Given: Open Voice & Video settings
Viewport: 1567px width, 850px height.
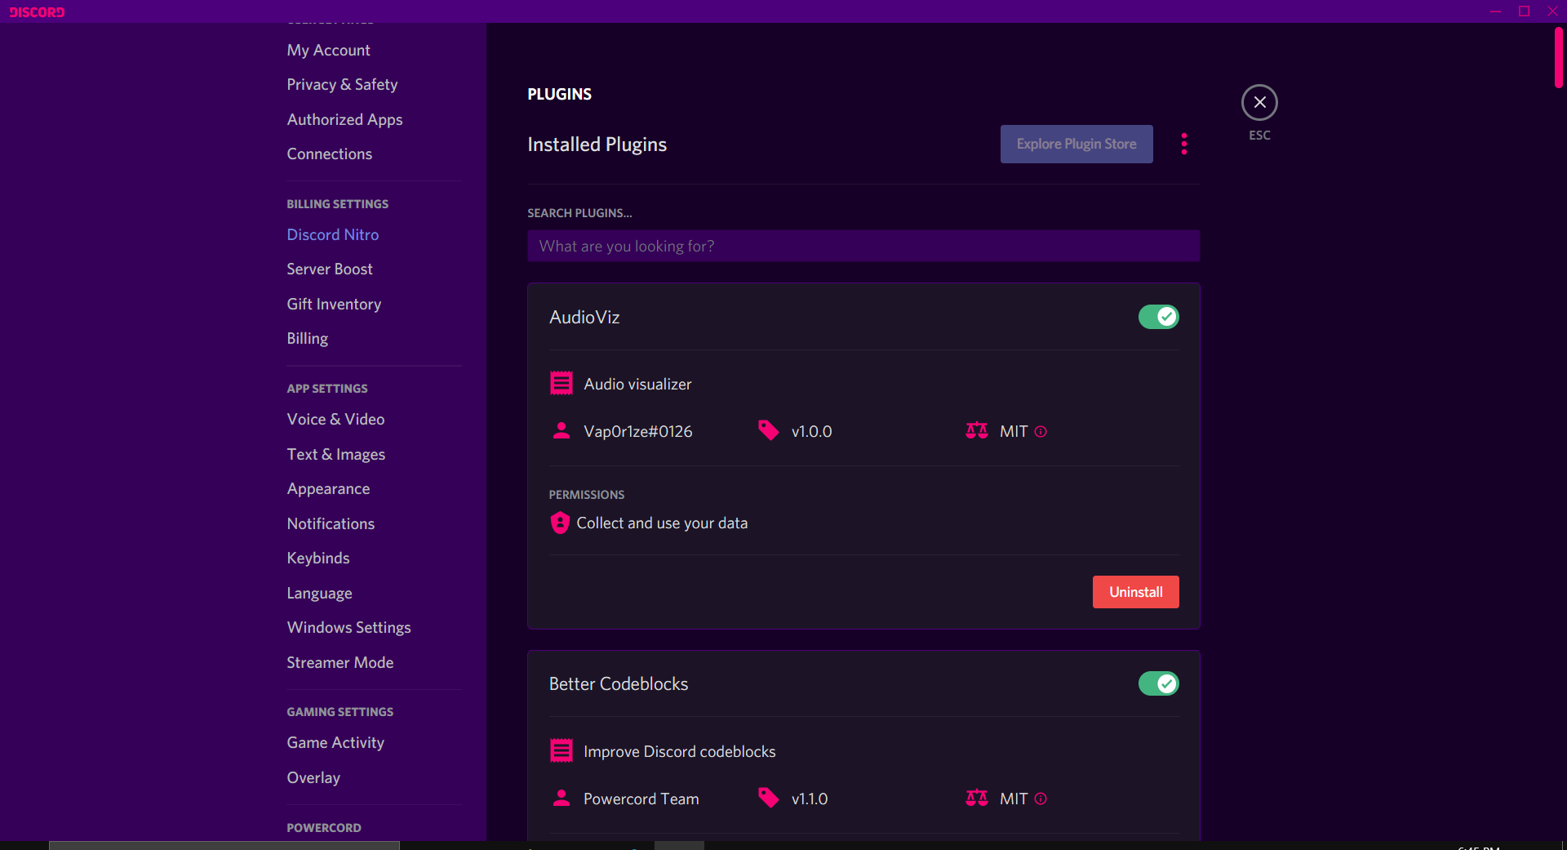Looking at the screenshot, I should pyautogui.click(x=335, y=419).
